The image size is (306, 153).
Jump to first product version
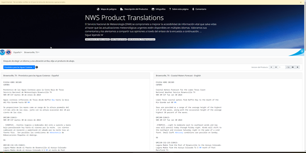pos(271,67)
